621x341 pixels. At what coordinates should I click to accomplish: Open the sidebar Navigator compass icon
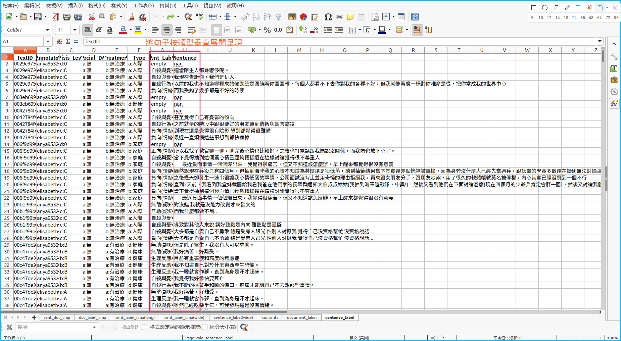(614, 92)
